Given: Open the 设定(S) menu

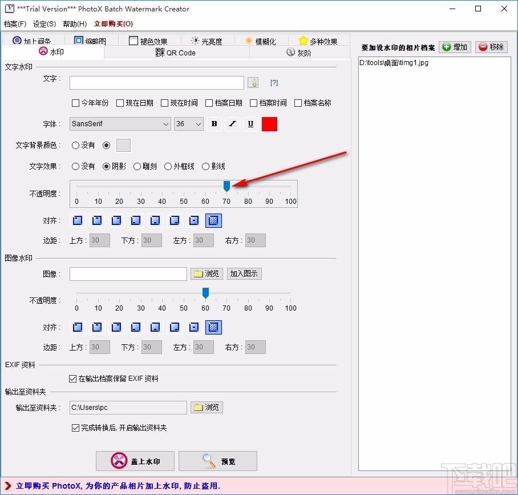Looking at the screenshot, I should [x=44, y=24].
